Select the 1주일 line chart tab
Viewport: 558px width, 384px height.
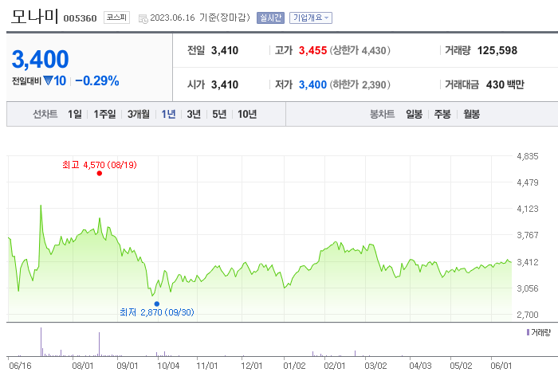[104, 114]
